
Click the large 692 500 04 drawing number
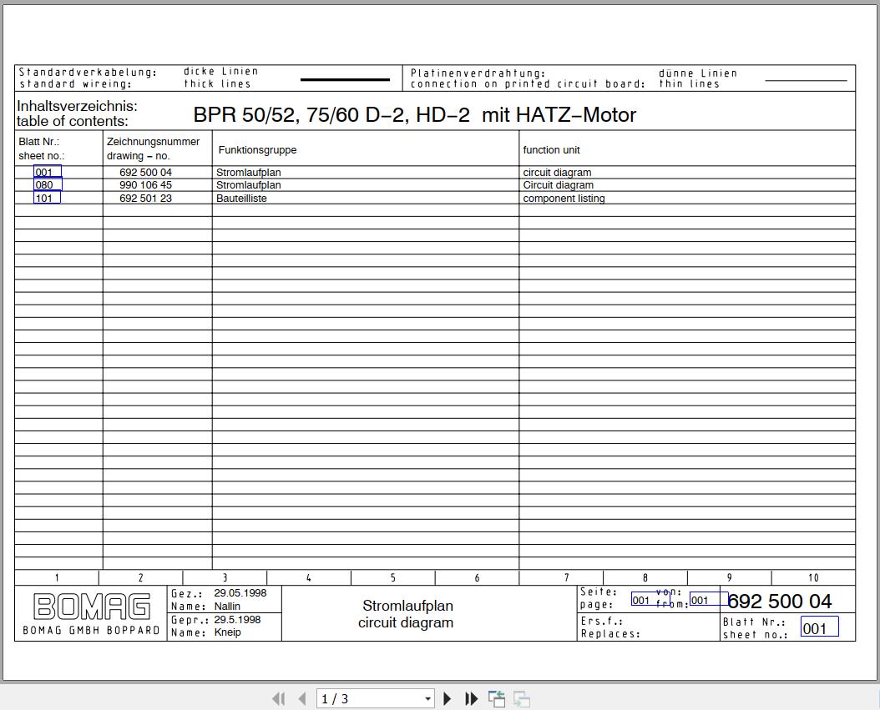tap(780, 601)
